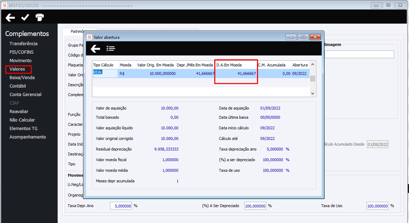
Task: Open Acompanhamento sidebar entry
Action: pos(28,137)
